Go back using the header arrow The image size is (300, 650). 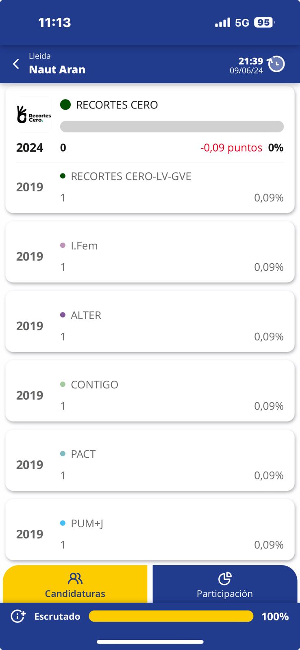click(x=16, y=64)
